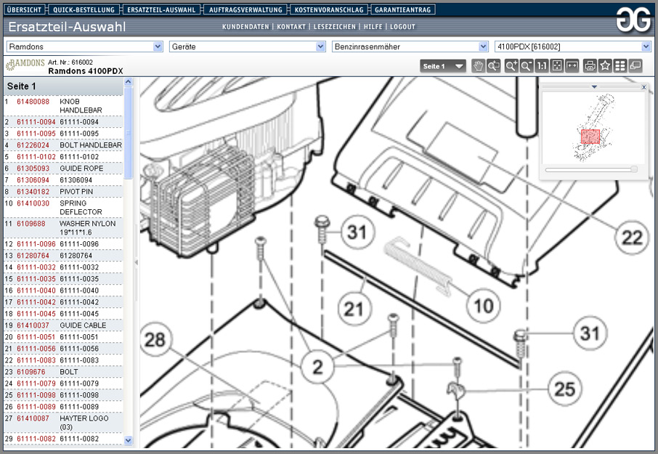Open the Garantieantrag tab

pos(403,9)
